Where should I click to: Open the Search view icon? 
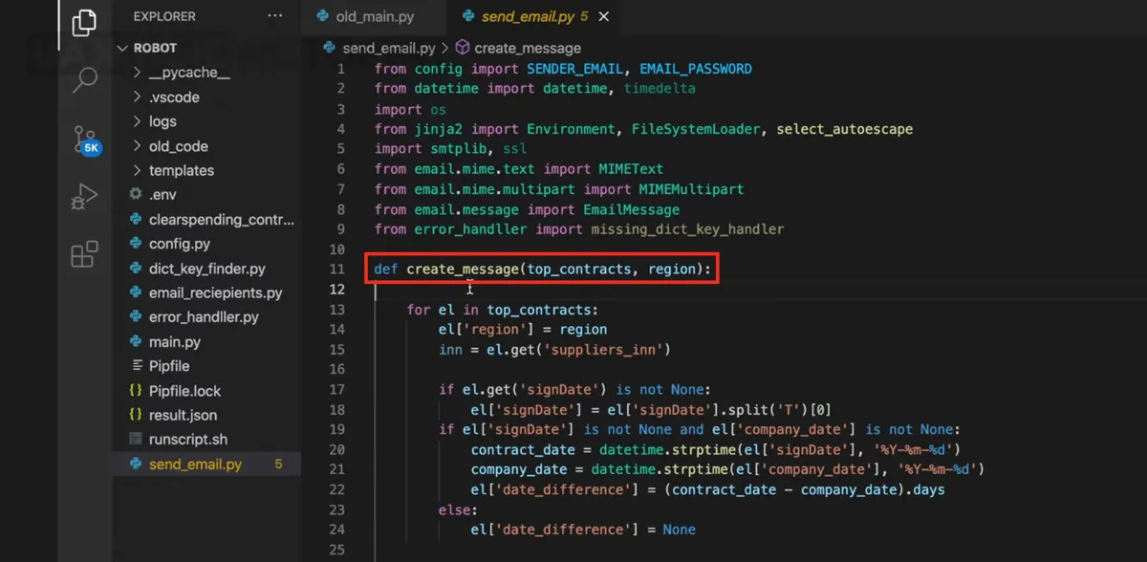[84, 80]
